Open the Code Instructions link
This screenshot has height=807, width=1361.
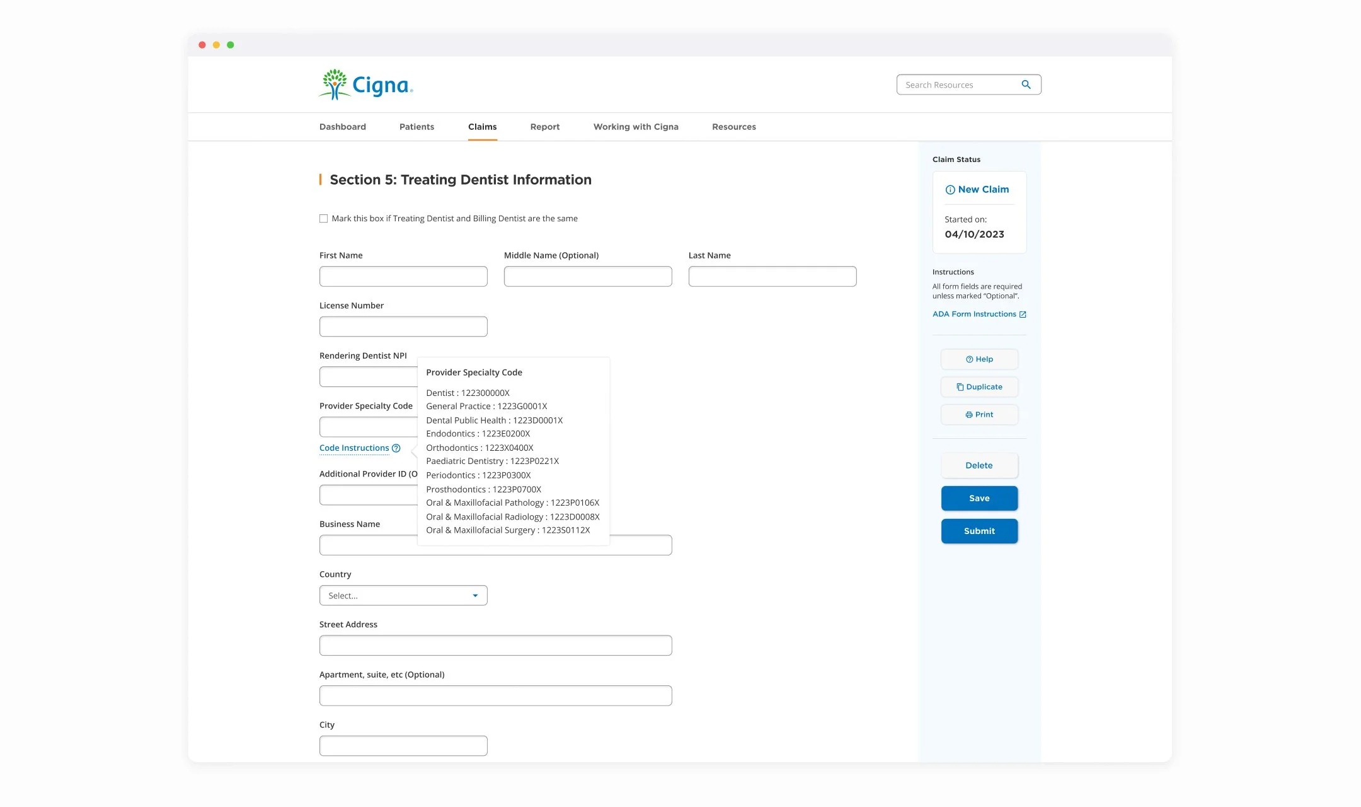pos(354,448)
